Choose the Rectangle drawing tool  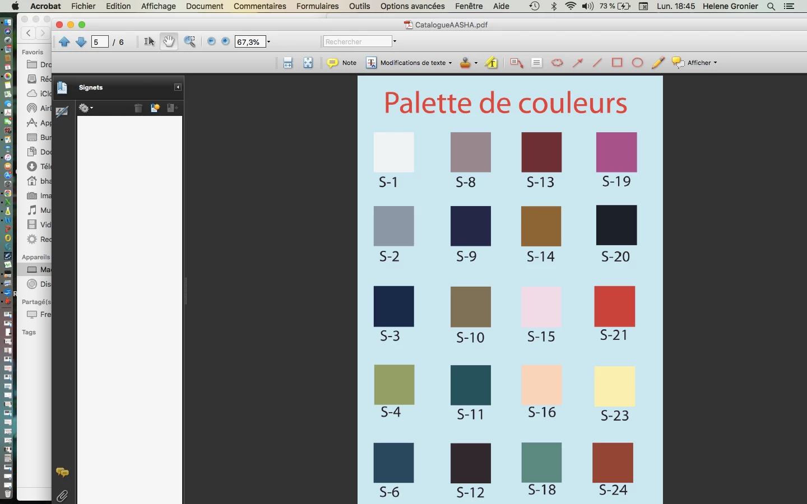617,63
